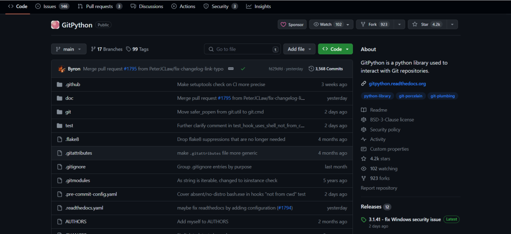Click the scale icon beside BSD-3-Clause license
The height and width of the screenshot is (234, 511).
click(x=364, y=120)
